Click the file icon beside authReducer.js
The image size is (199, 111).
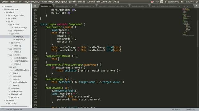click(12, 58)
